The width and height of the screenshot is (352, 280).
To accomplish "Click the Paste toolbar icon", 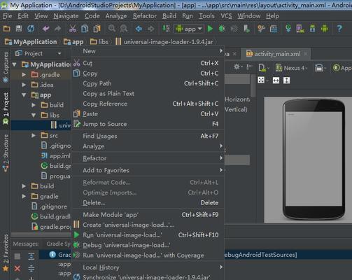I will (97, 29).
